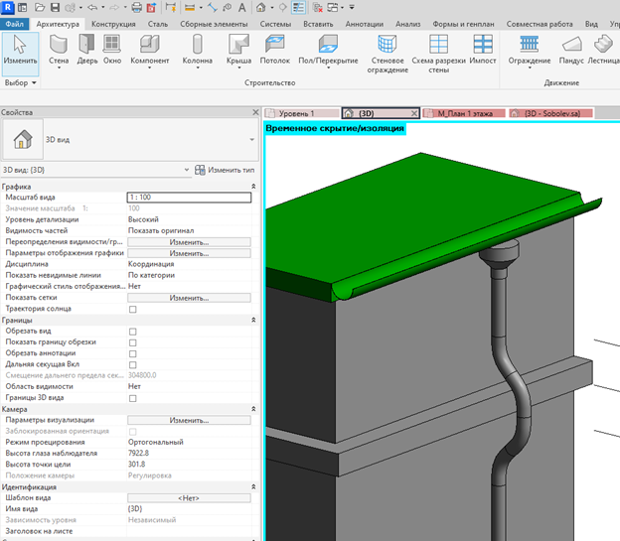Click the Save icon in quick access toolbar
This screenshot has height=541, width=620.
[x=55, y=7]
